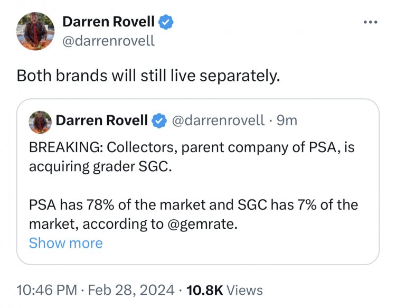Screen dimensions: 396x308
Task: Click the top Darren Rovell display name
Action: (108, 22)
